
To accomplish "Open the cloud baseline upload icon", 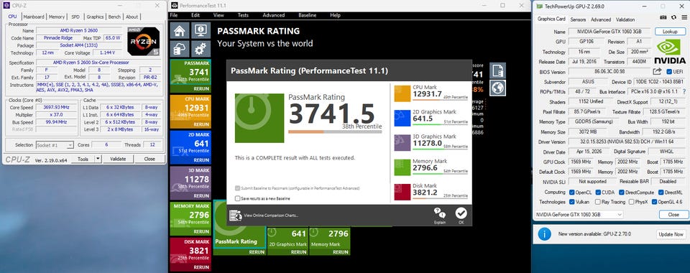I will coord(180,49).
